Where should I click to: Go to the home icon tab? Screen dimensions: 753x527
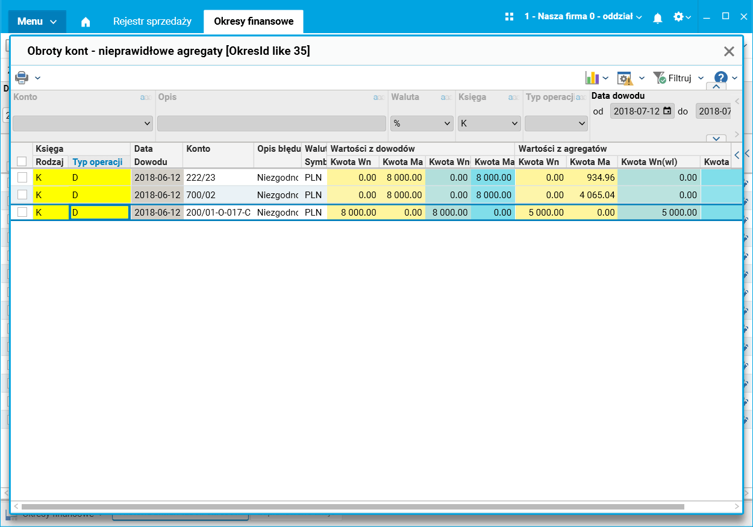(x=86, y=22)
